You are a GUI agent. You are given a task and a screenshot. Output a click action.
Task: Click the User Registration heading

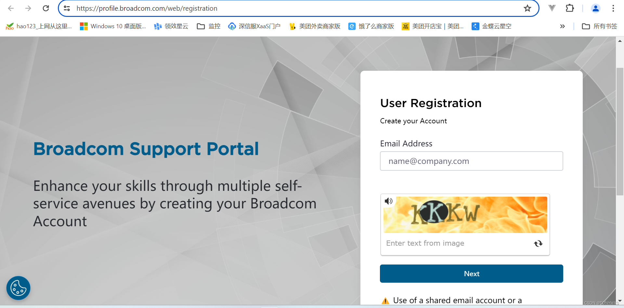431,103
